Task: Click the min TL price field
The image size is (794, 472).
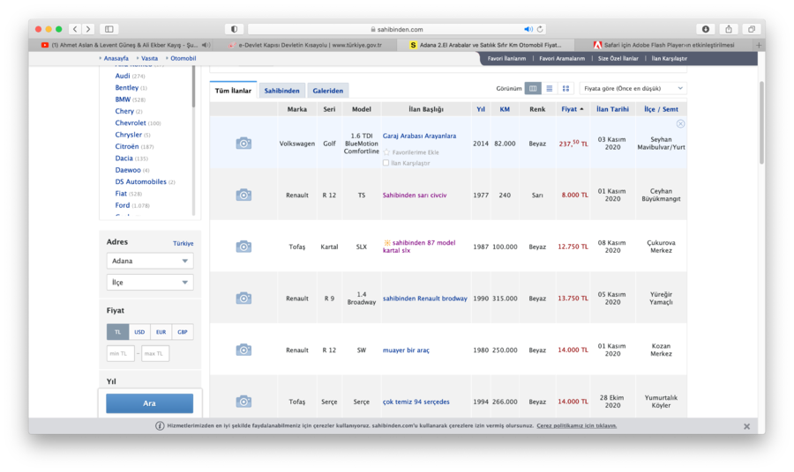Action: [121, 354]
